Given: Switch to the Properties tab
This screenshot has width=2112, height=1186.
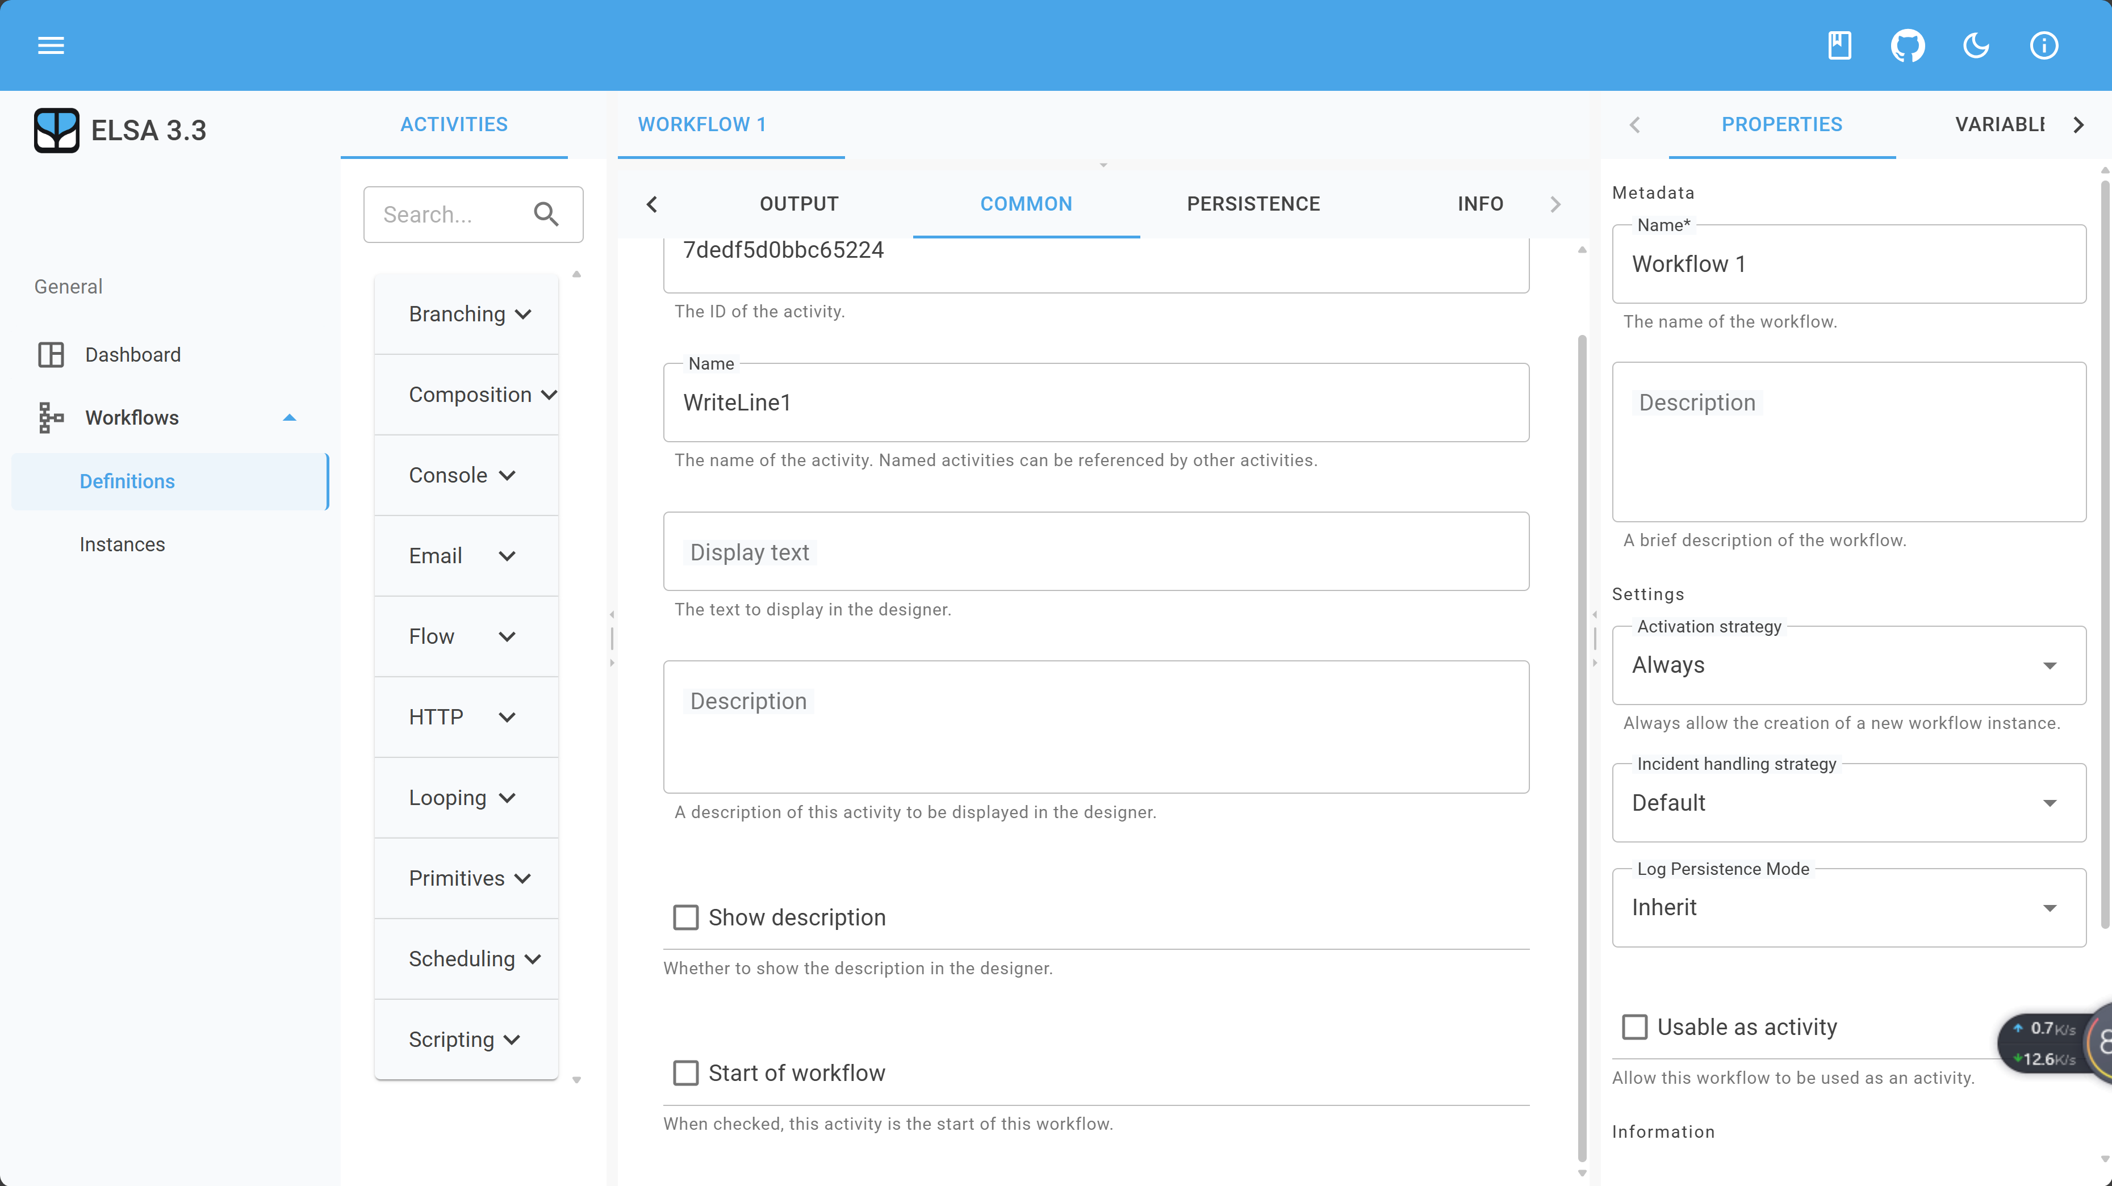Looking at the screenshot, I should coord(1781,124).
